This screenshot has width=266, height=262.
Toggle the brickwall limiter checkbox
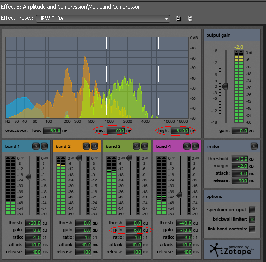click(252, 219)
